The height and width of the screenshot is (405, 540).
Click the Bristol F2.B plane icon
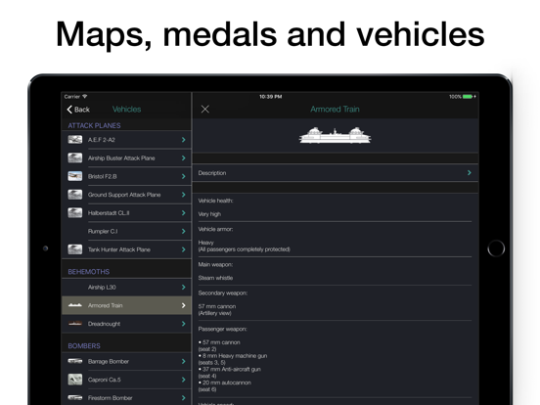pyautogui.click(x=75, y=176)
